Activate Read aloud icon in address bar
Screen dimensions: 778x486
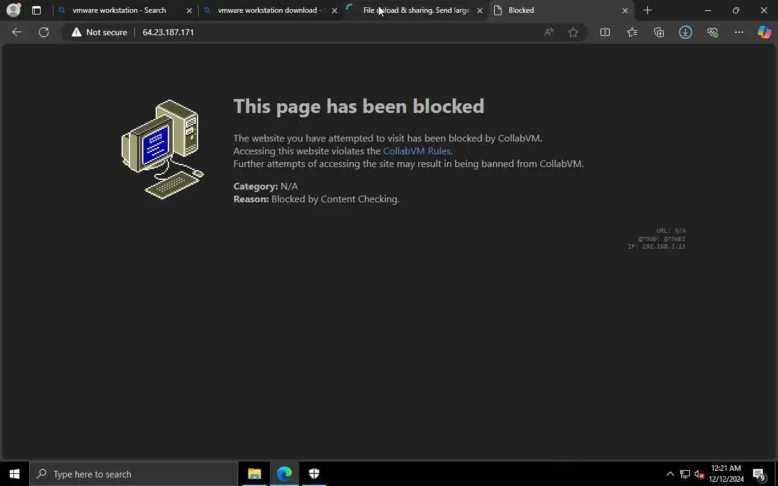[549, 32]
